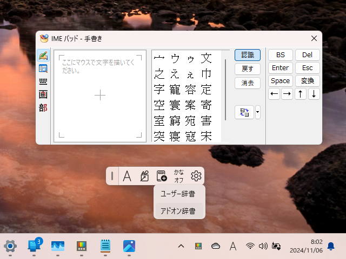The image size is (346, 259).
Task: Select candidate character 窮
Action: [x=175, y=121]
